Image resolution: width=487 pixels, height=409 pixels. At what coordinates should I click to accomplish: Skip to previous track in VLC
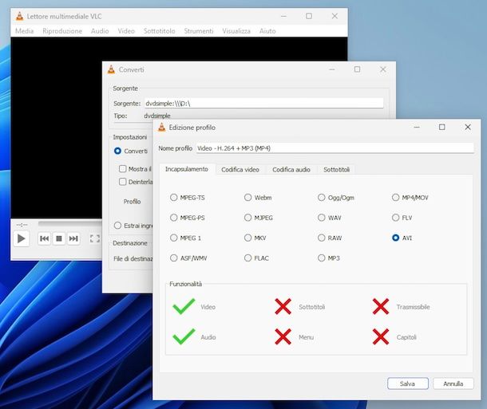point(44,238)
